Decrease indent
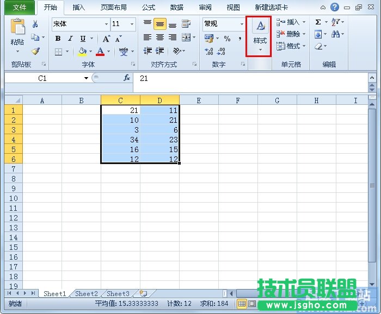Viewport: 381px width, 314px height. pyautogui.click(x=148, y=51)
